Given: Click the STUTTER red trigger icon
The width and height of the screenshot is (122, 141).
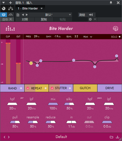Looking at the screenshot, I should [52, 88].
